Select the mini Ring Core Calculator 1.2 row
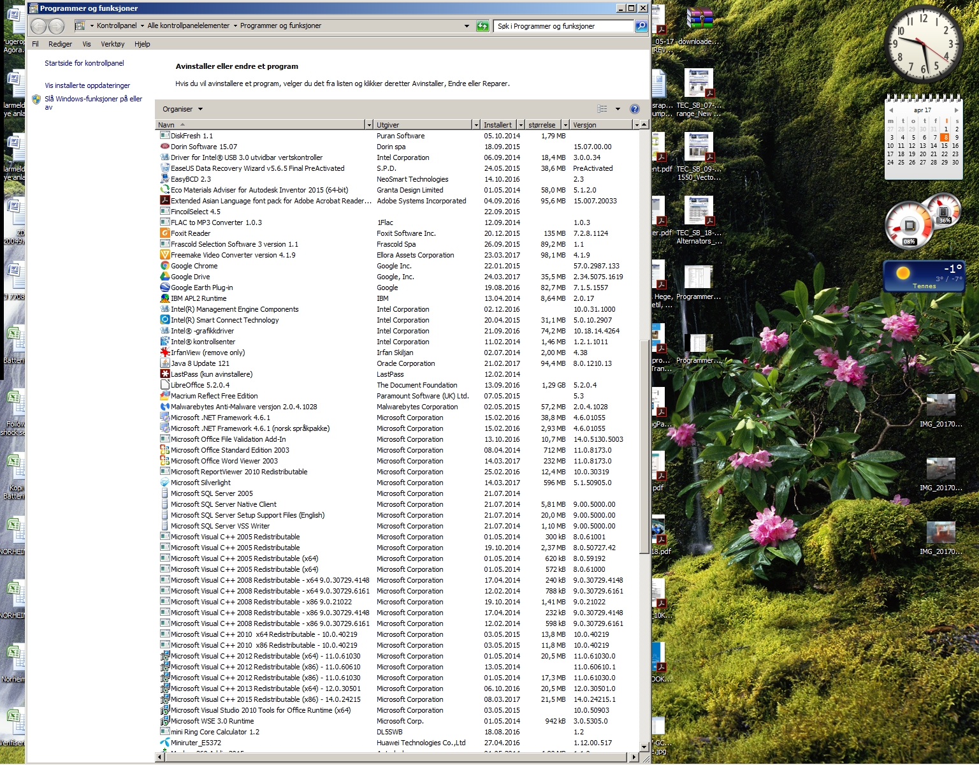The image size is (979, 765). coord(398,732)
